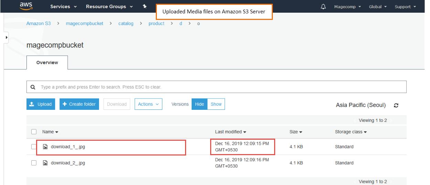Open the Magecomp account dropdown
This screenshot has height=185, width=430.
348,7
